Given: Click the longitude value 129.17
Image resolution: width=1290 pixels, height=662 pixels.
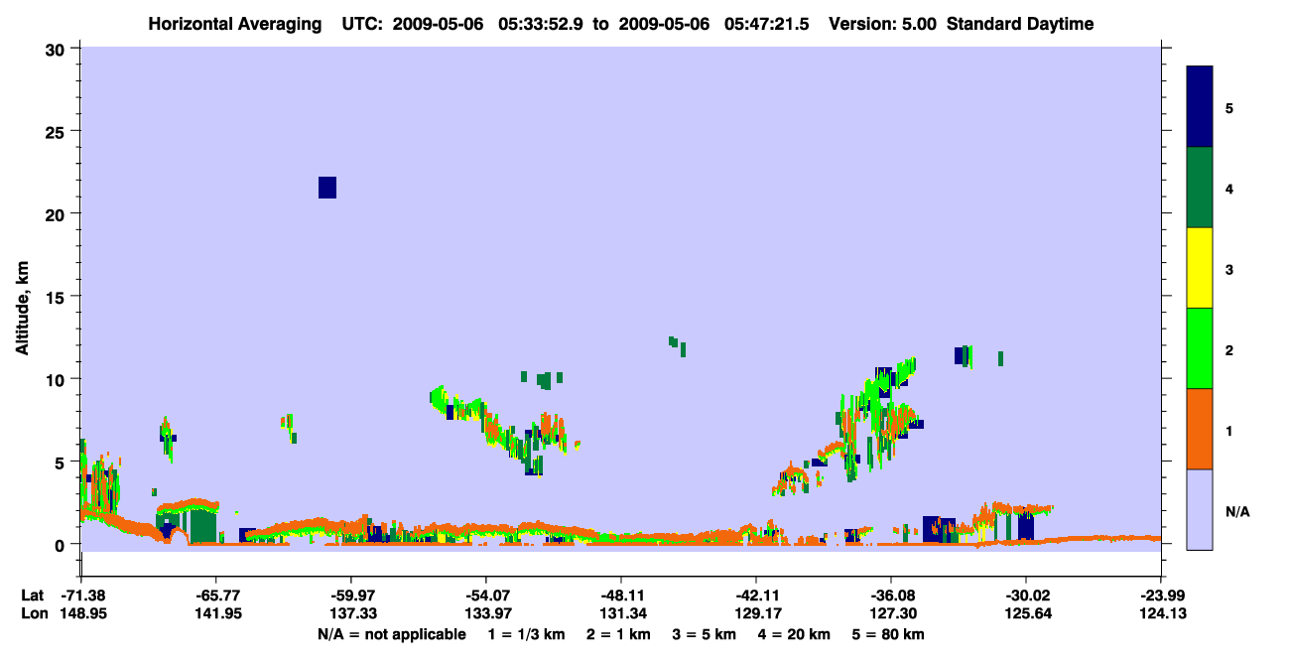Looking at the screenshot, I should (756, 613).
